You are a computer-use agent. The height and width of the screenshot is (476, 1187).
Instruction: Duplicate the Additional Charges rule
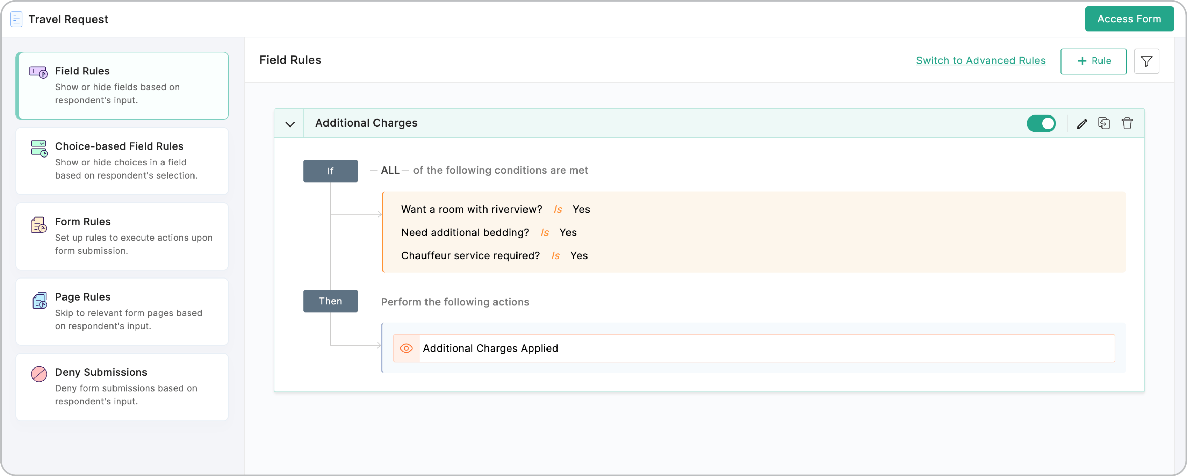1103,123
